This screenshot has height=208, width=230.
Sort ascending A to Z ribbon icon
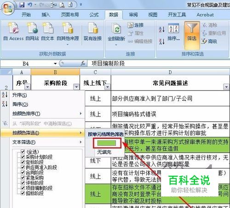click(162, 29)
